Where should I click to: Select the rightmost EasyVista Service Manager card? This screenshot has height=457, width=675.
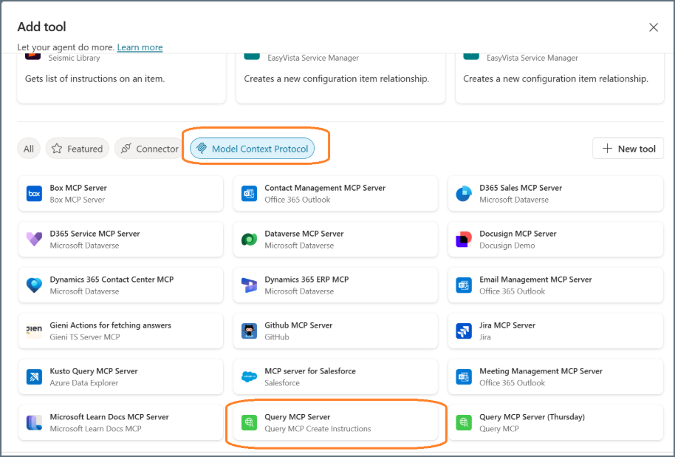tap(560, 78)
